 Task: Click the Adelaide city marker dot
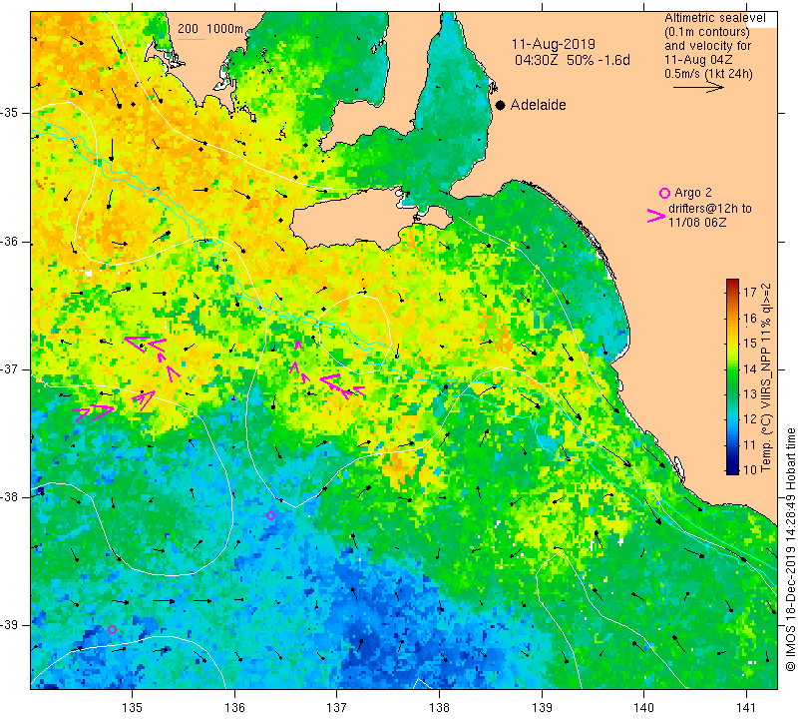501,105
